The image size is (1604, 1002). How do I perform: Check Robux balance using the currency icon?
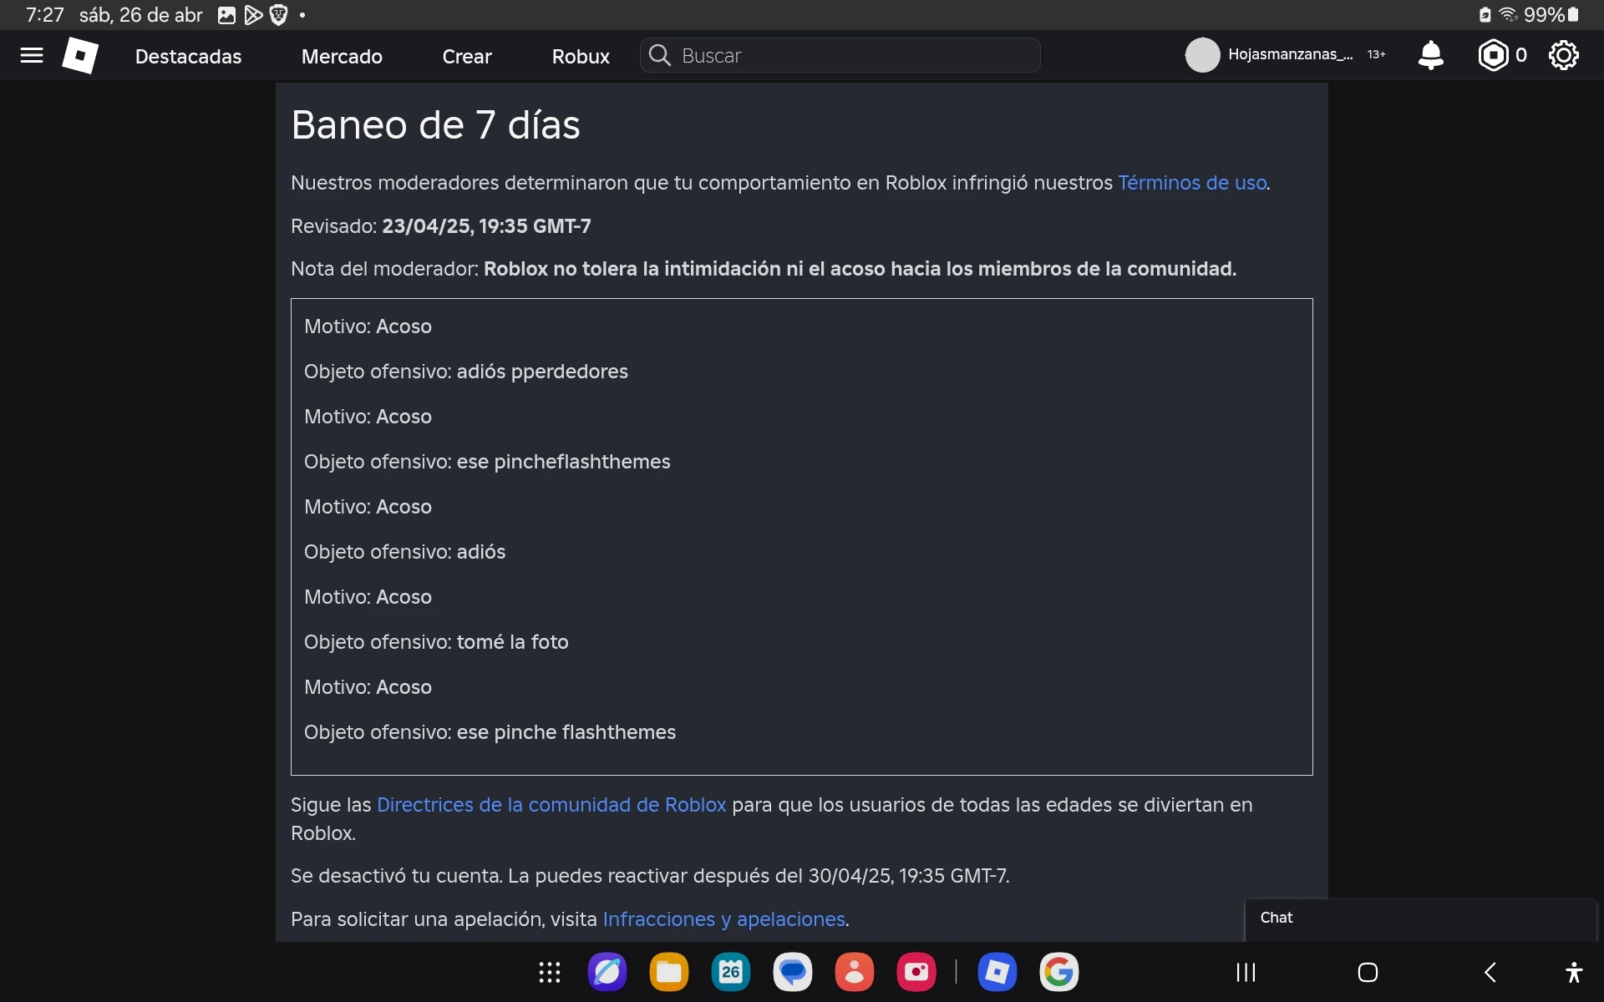click(x=1495, y=55)
